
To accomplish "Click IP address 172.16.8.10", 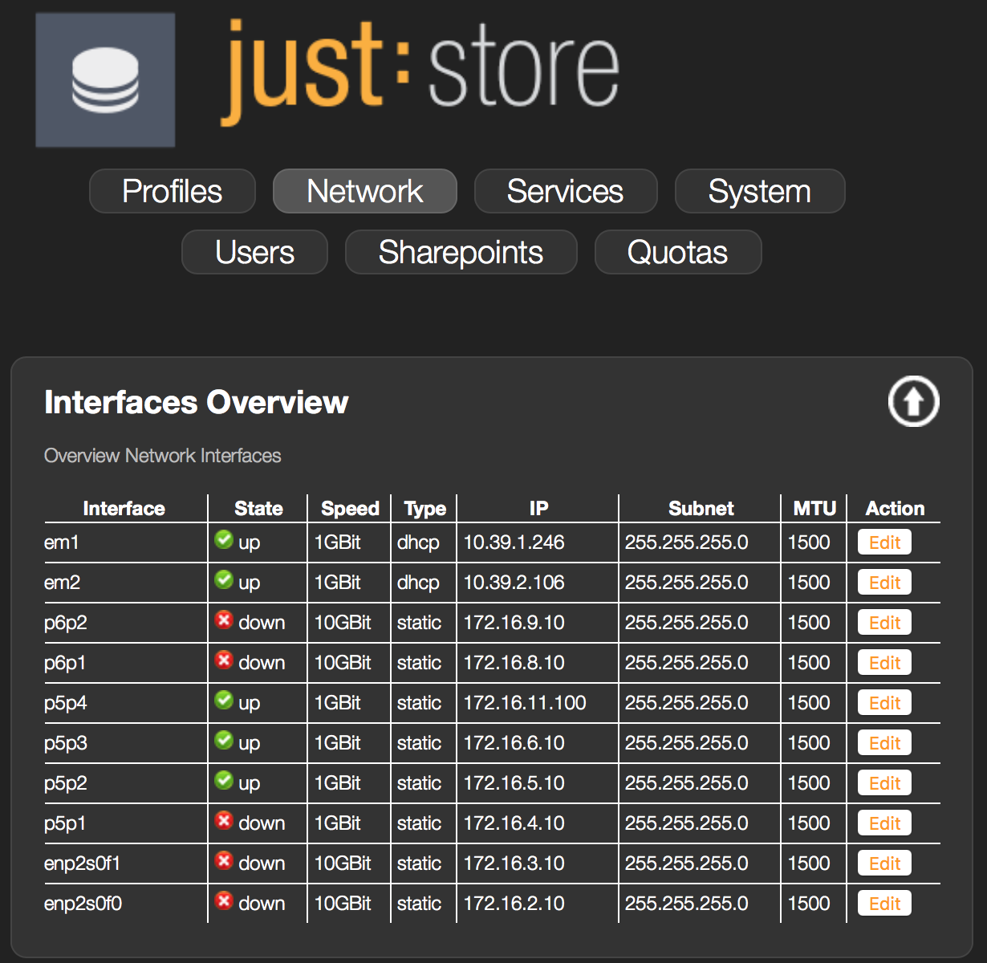I will [x=514, y=663].
